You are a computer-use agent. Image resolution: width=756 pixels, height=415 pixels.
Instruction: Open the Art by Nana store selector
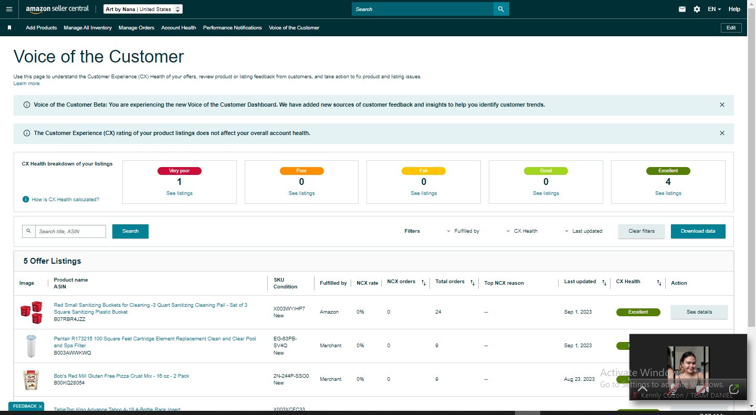pyautogui.click(x=143, y=9)
